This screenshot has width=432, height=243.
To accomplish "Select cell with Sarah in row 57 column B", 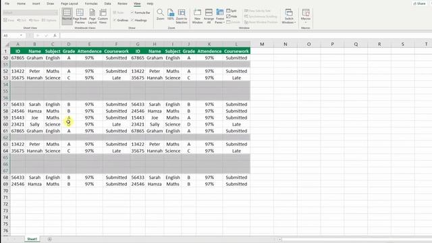I will (34, 105).
